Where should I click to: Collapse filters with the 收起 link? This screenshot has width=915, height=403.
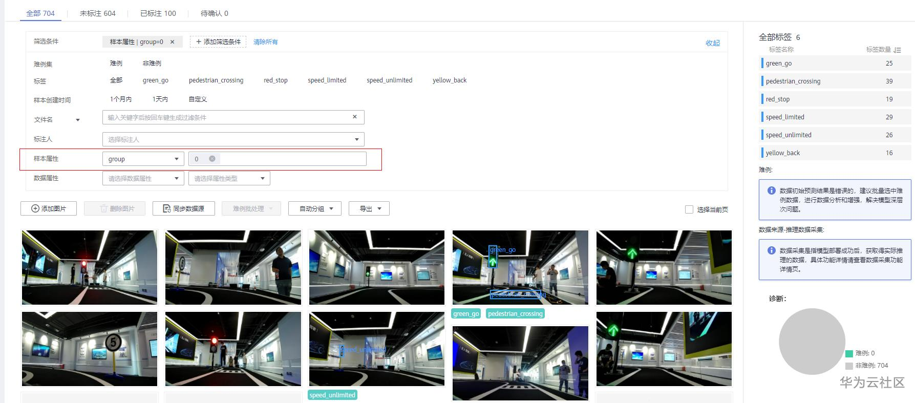[x=713, y=43]
